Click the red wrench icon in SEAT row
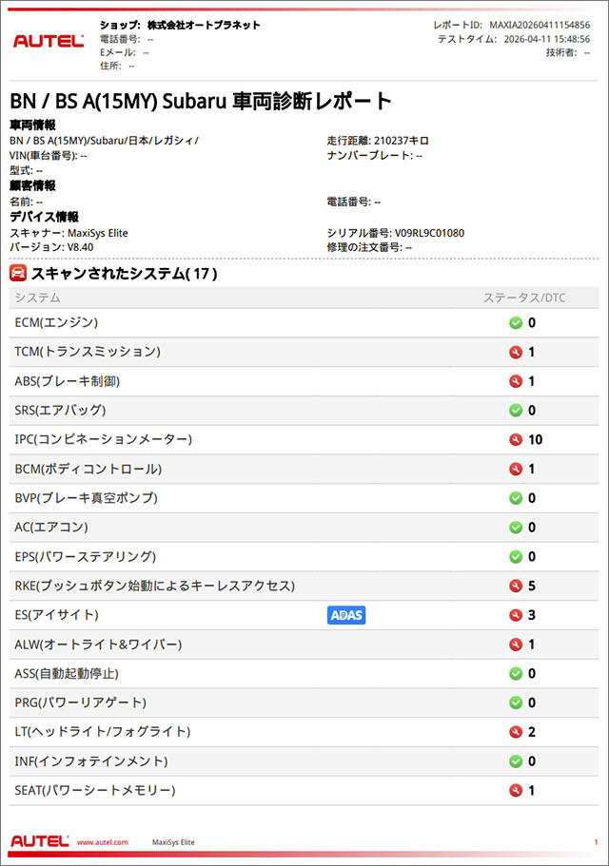 pos(516,790)
